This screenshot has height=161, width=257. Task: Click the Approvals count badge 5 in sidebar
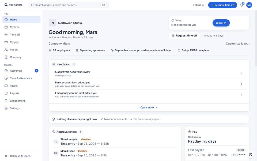pos(37,71)
